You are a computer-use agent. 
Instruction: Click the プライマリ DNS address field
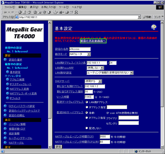(x=129, y=118)
